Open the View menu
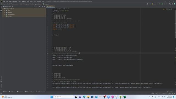Screen dimensions: 176x99 10,1
